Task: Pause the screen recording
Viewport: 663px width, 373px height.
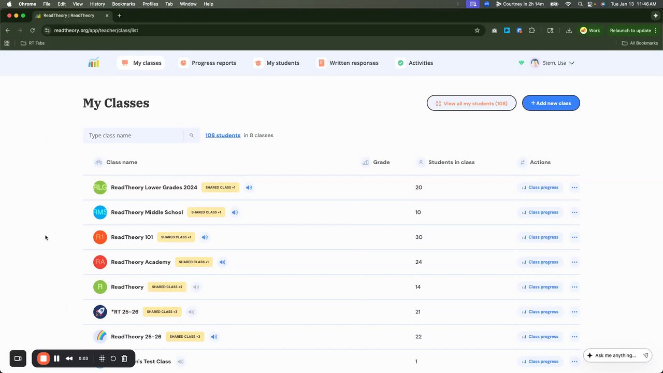Action: pyautogui.click(x=56, y=358)
